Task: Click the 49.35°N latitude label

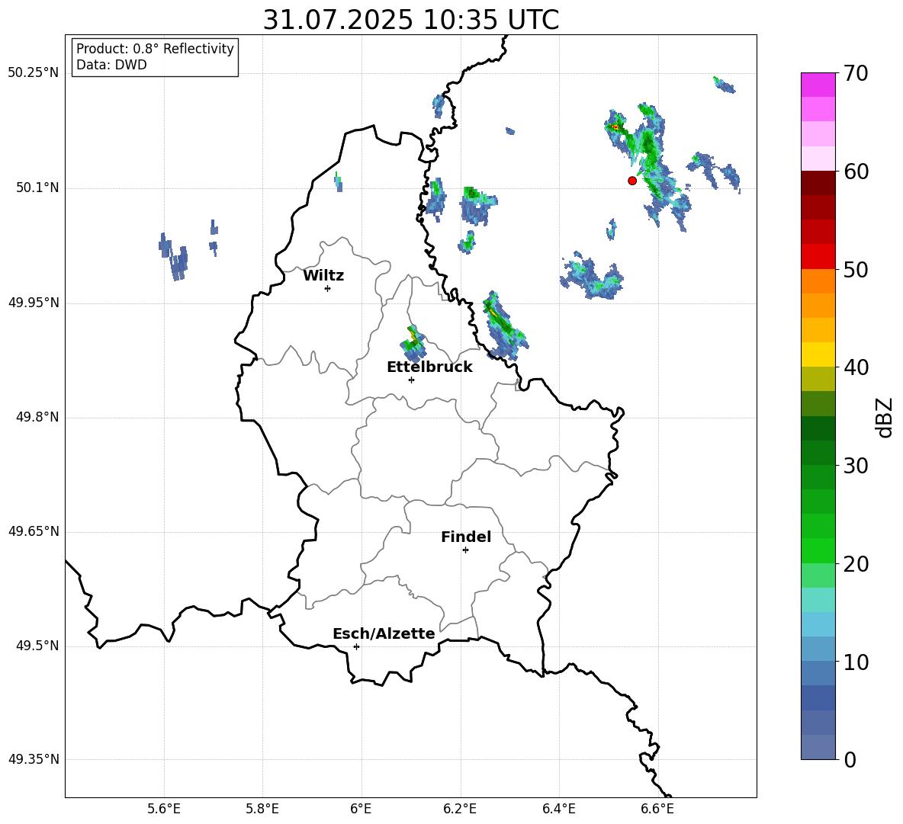Action: pyautogui.click(x=34, y=759)
